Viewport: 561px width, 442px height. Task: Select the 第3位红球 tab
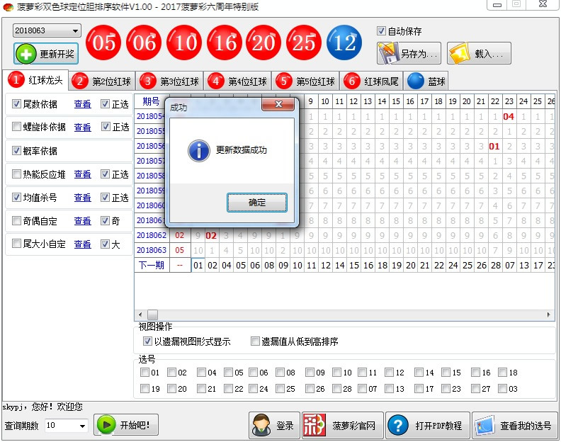click(x=171, y=81)
